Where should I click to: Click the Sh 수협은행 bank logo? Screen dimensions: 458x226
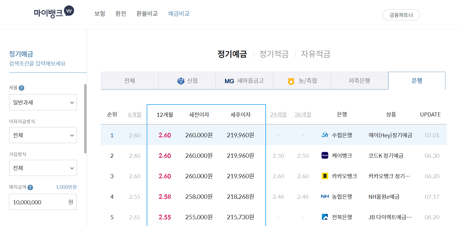[324, 135]
